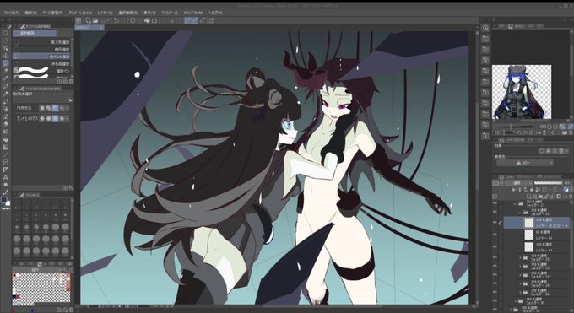Image resolution: width=574 pixels, height=313 pixels.
Task: Expand フォルダー 26 layer folder
Action: pos(520,292)
